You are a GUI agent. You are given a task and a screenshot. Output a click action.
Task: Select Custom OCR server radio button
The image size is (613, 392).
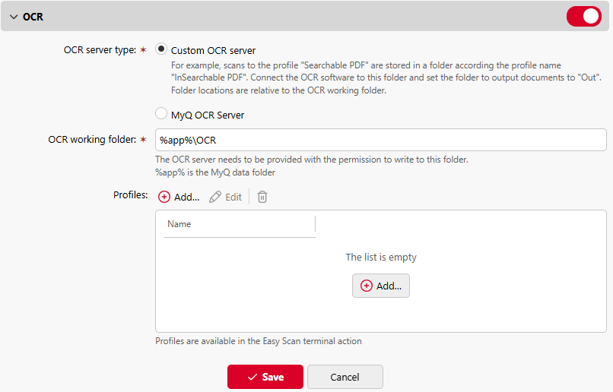[161, 49]
